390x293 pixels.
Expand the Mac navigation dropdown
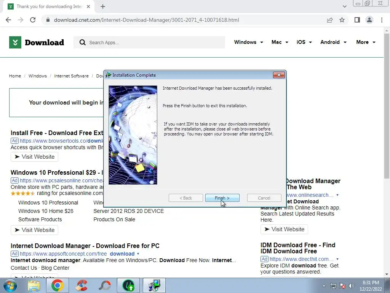tap(280, 42)
